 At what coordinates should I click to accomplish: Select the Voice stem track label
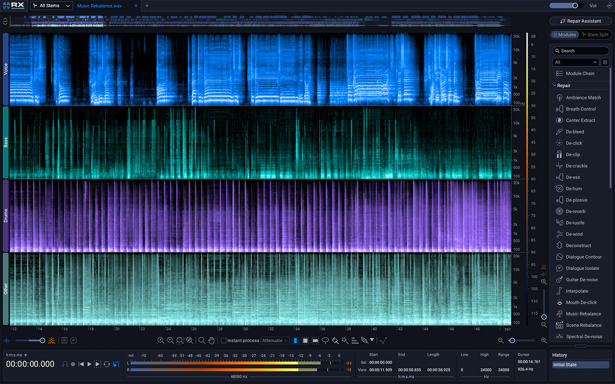[6, 69]
